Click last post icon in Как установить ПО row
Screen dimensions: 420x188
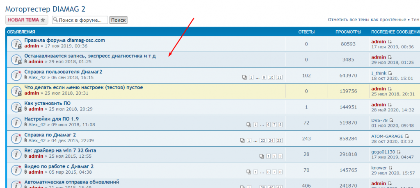tap(390, 105)
